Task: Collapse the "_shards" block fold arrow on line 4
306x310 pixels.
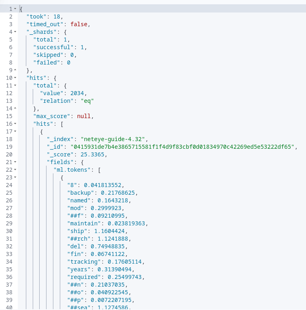Action: click(15, 32)
